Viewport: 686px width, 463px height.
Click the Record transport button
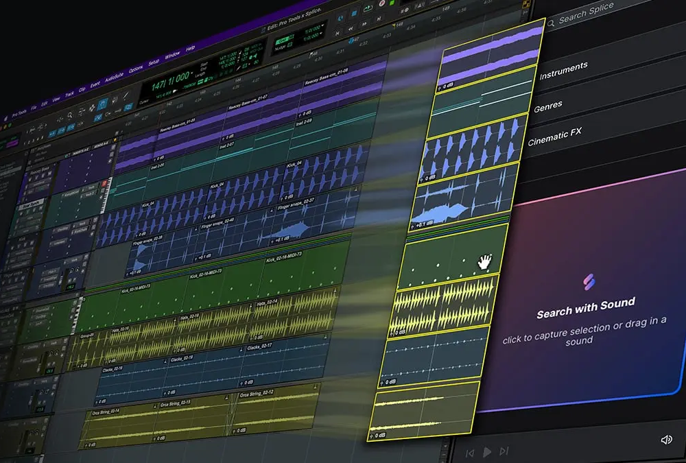(x=381, y=3)
